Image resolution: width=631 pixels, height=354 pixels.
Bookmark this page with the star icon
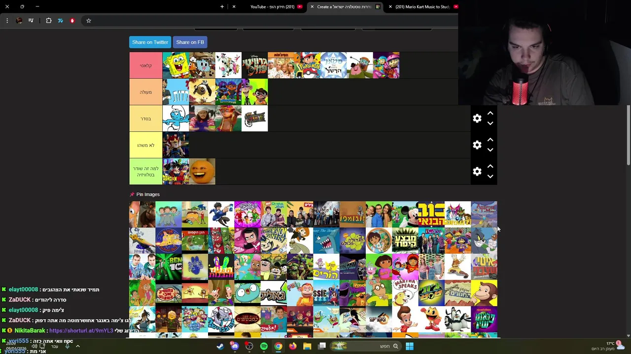89,21
